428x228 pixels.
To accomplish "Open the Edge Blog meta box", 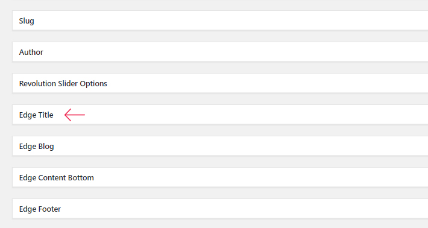I will coord(220,146).
